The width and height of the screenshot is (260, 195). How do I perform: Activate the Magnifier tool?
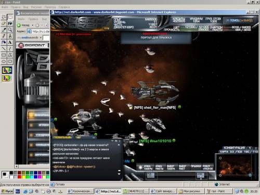[10, 30]
